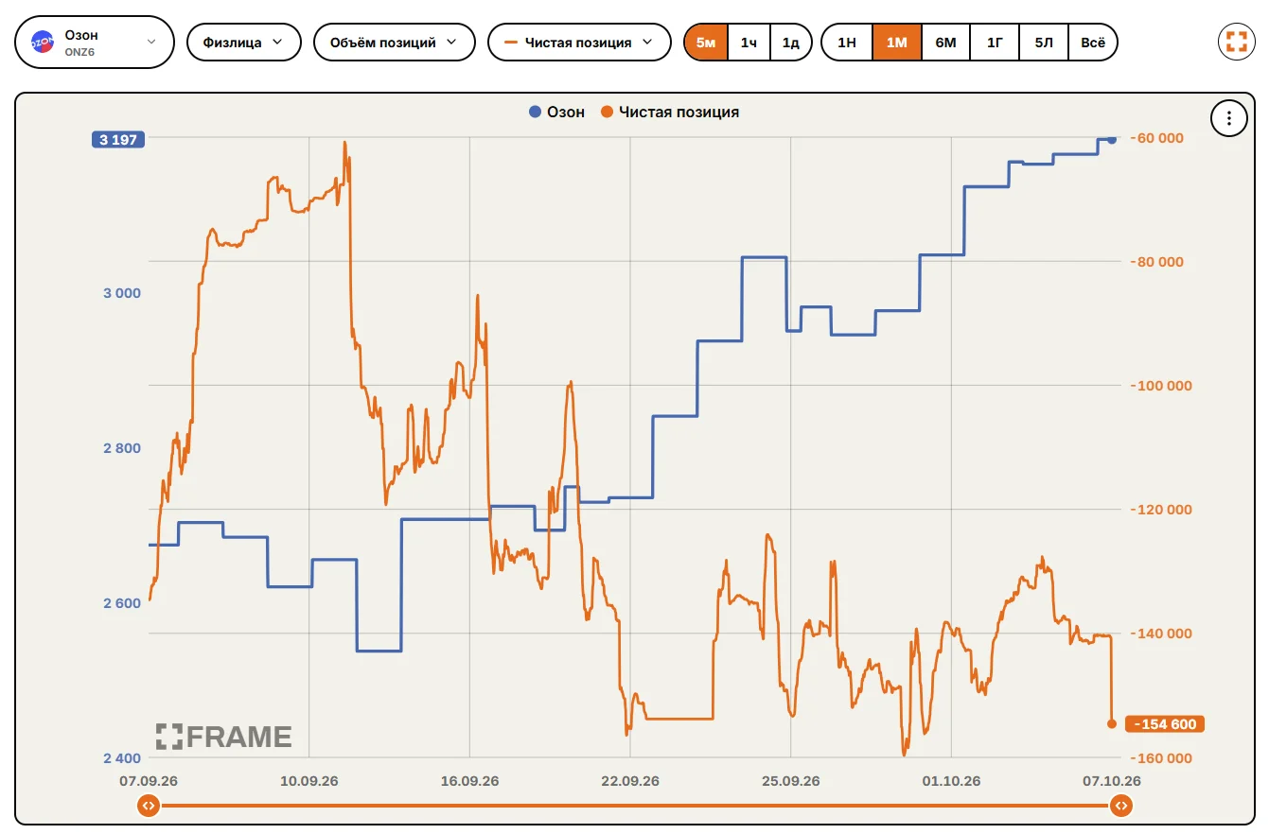
Task: Click the FRAME watermark logo
Action: click(x=224, y=737)
